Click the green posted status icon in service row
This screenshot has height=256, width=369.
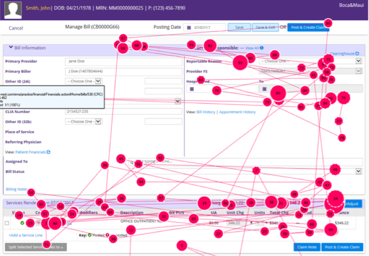coord(22,223)
